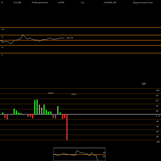
Task: Click the 'MR' chart label
Action: tap(144, 84)
